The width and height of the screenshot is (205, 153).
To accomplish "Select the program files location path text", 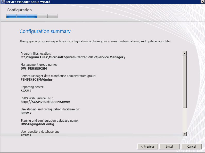I will pos(73,57).
